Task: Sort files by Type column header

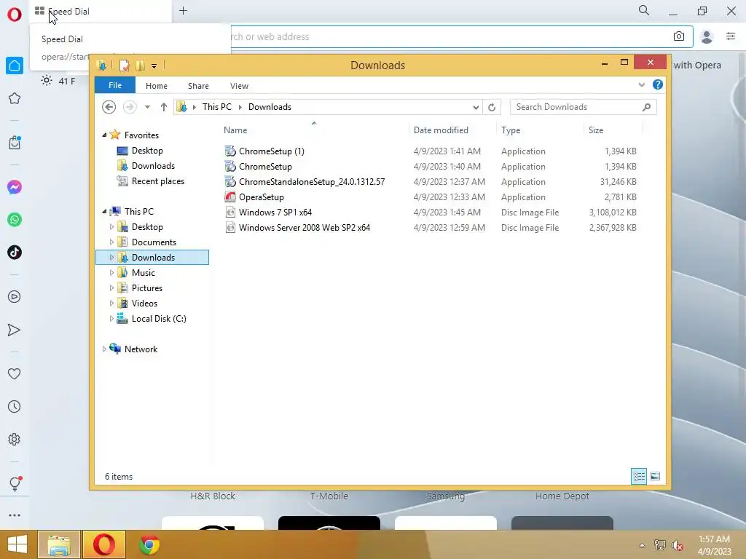Action: point(540,130)
